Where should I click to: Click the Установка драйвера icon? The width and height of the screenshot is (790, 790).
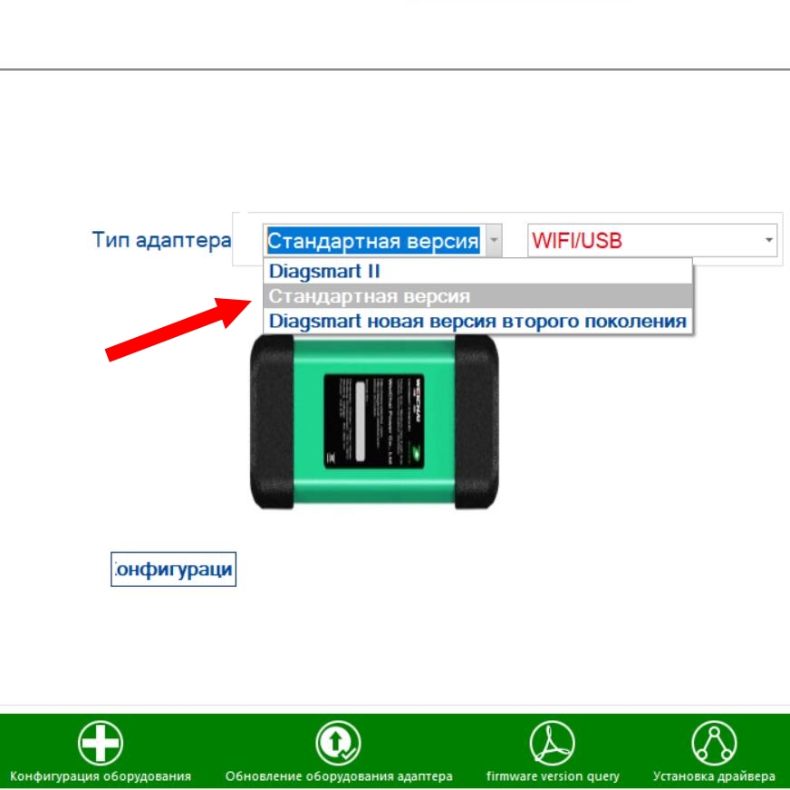[713, 744]
